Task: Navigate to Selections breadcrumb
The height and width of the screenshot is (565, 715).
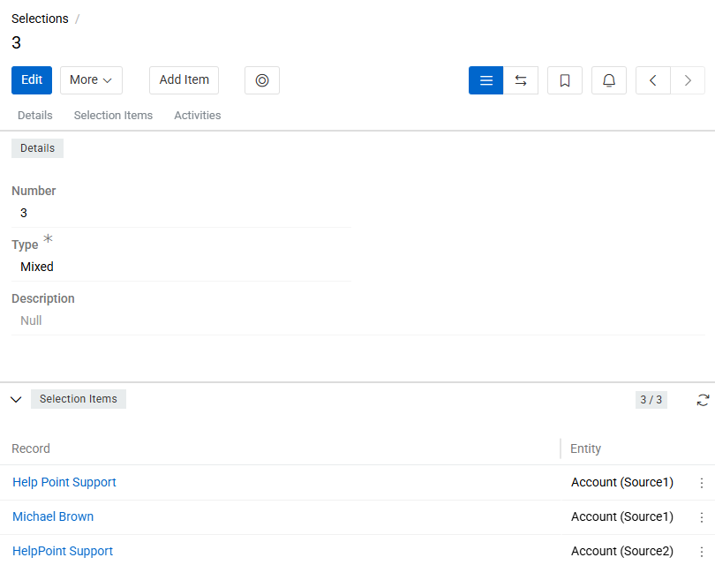Action: 40,19
